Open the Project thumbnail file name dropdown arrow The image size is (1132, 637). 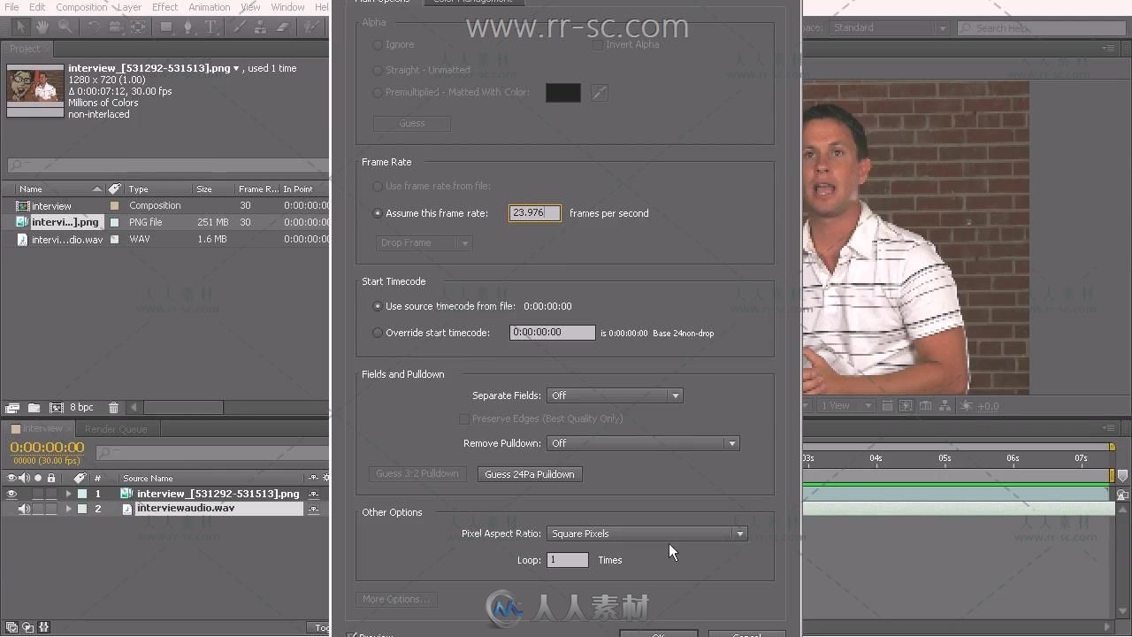(x=236, y=68)
